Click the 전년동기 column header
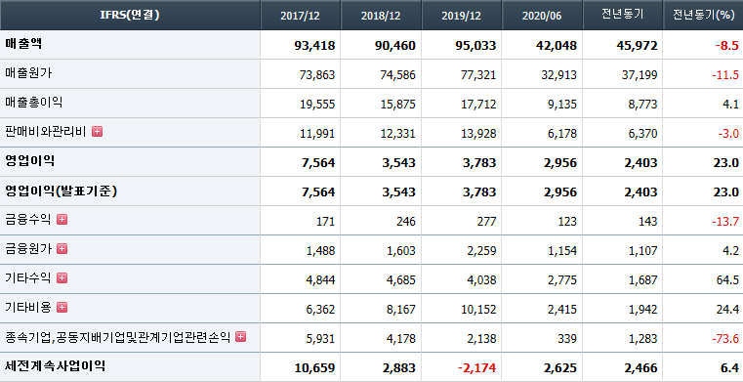Image resolution: width=743 pixels, height=382 pixels. point(623,16)
